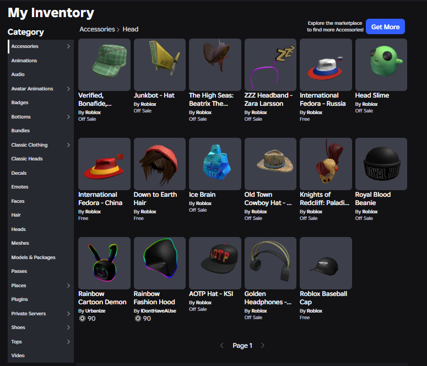This screenshot has height=366, width=427.
Task: Open Down to Earth Hair title link
Action: click(155, 198)
